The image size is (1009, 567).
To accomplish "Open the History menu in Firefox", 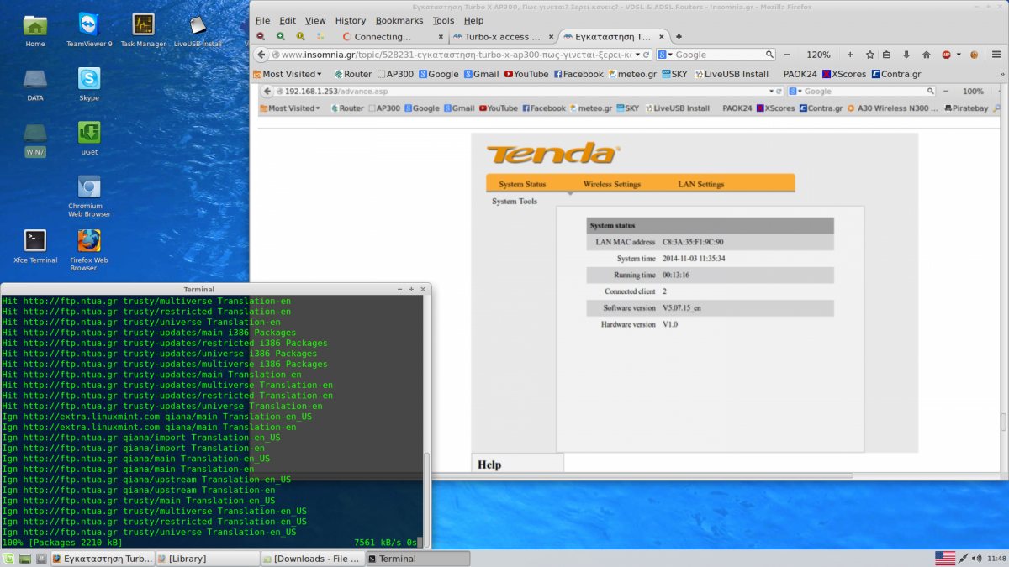I will click(351, 20).
